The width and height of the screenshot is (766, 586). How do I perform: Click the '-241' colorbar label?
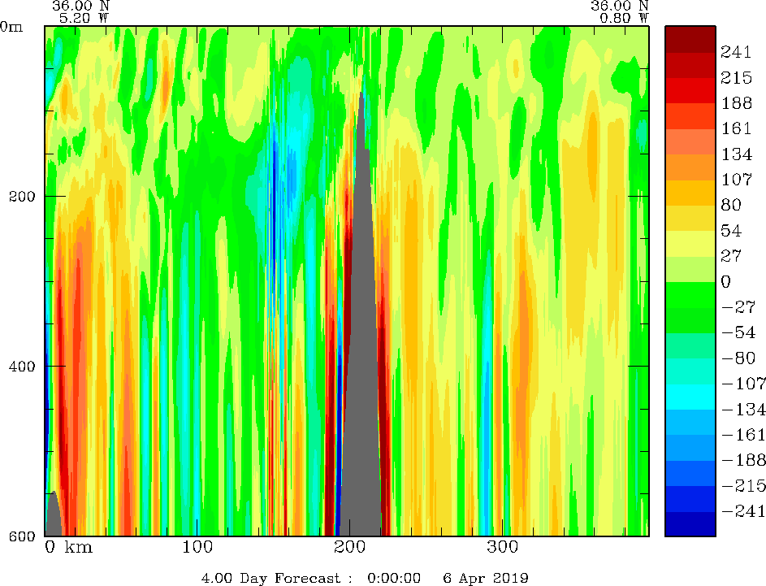743,512
